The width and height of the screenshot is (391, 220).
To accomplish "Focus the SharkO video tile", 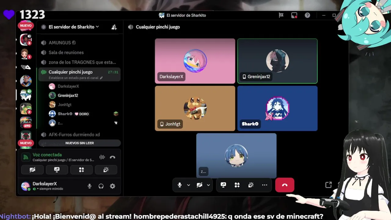I will click(x=277, y=108).
